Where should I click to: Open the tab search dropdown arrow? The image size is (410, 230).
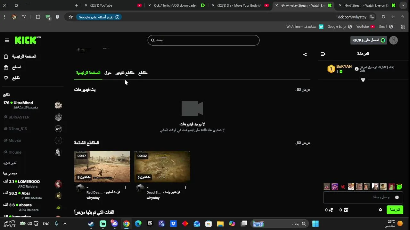click(x=403, y=5)
